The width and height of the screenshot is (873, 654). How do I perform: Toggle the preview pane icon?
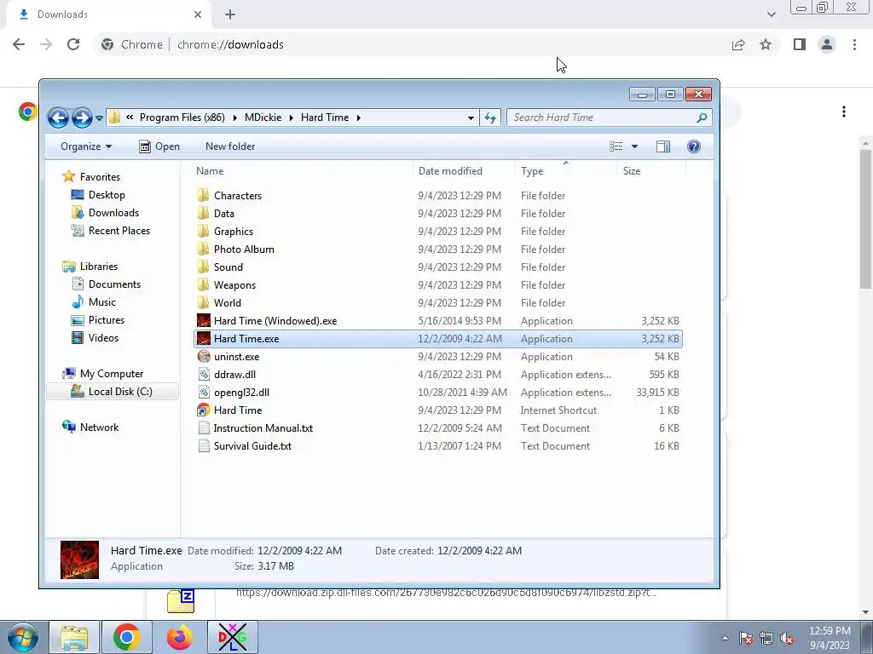(663, 146)
